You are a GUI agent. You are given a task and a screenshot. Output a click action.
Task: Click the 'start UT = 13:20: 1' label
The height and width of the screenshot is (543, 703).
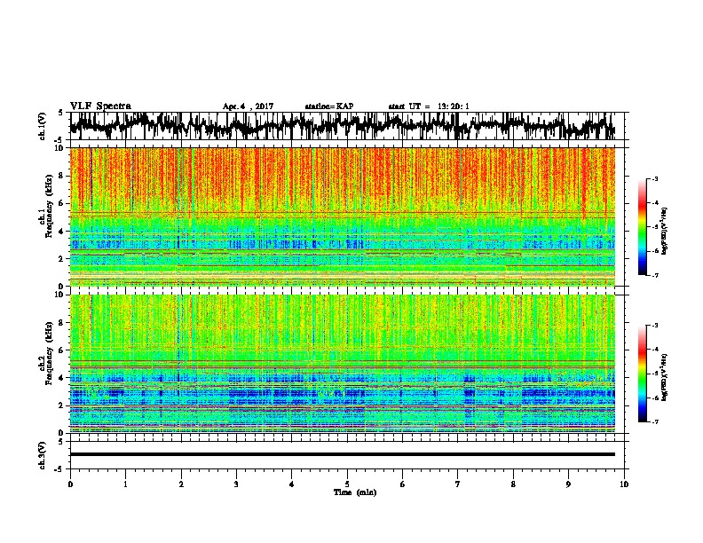tap(429, 106)
